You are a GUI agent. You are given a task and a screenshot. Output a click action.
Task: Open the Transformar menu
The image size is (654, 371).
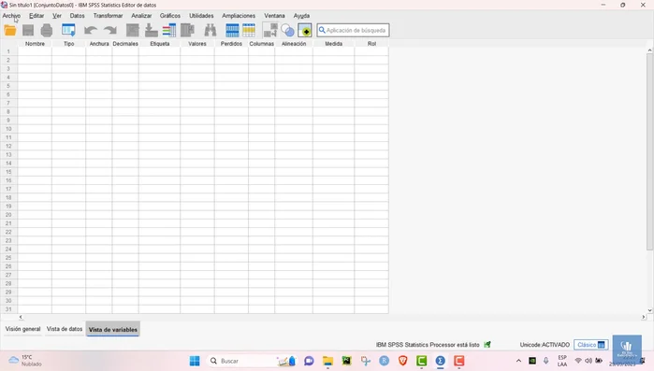[108, 15]
